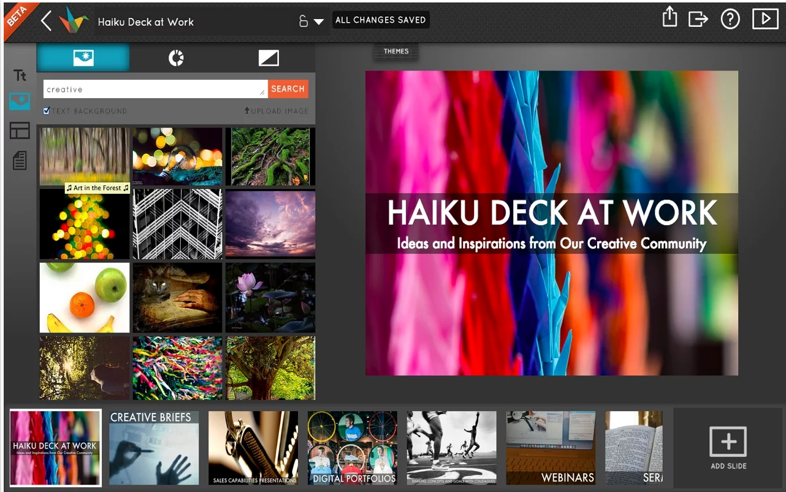Click the share icon in the top bar
This screenshot has height=492, width=786.
(669, 18)
